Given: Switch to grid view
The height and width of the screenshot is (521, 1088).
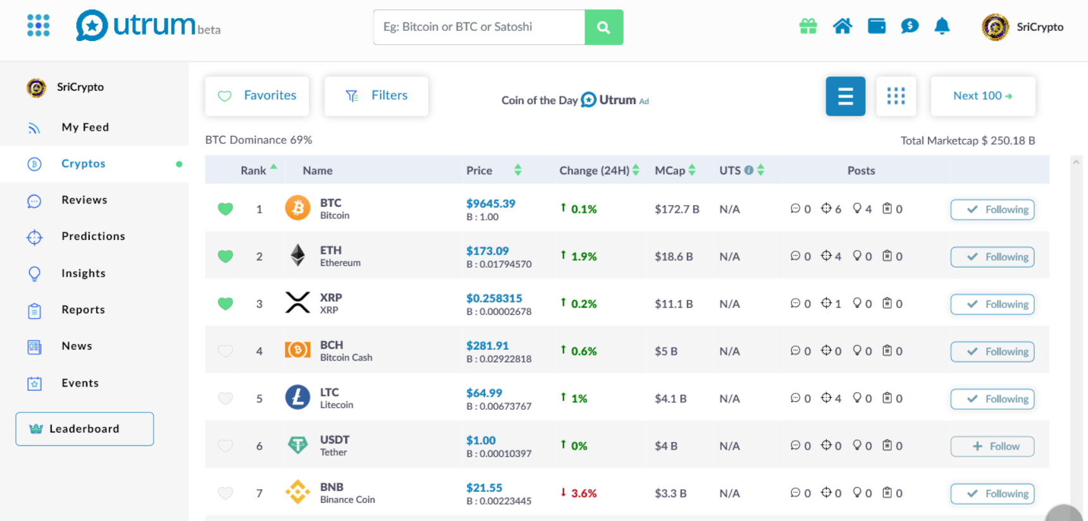Looking at the screenshot, I should (896, 96).
